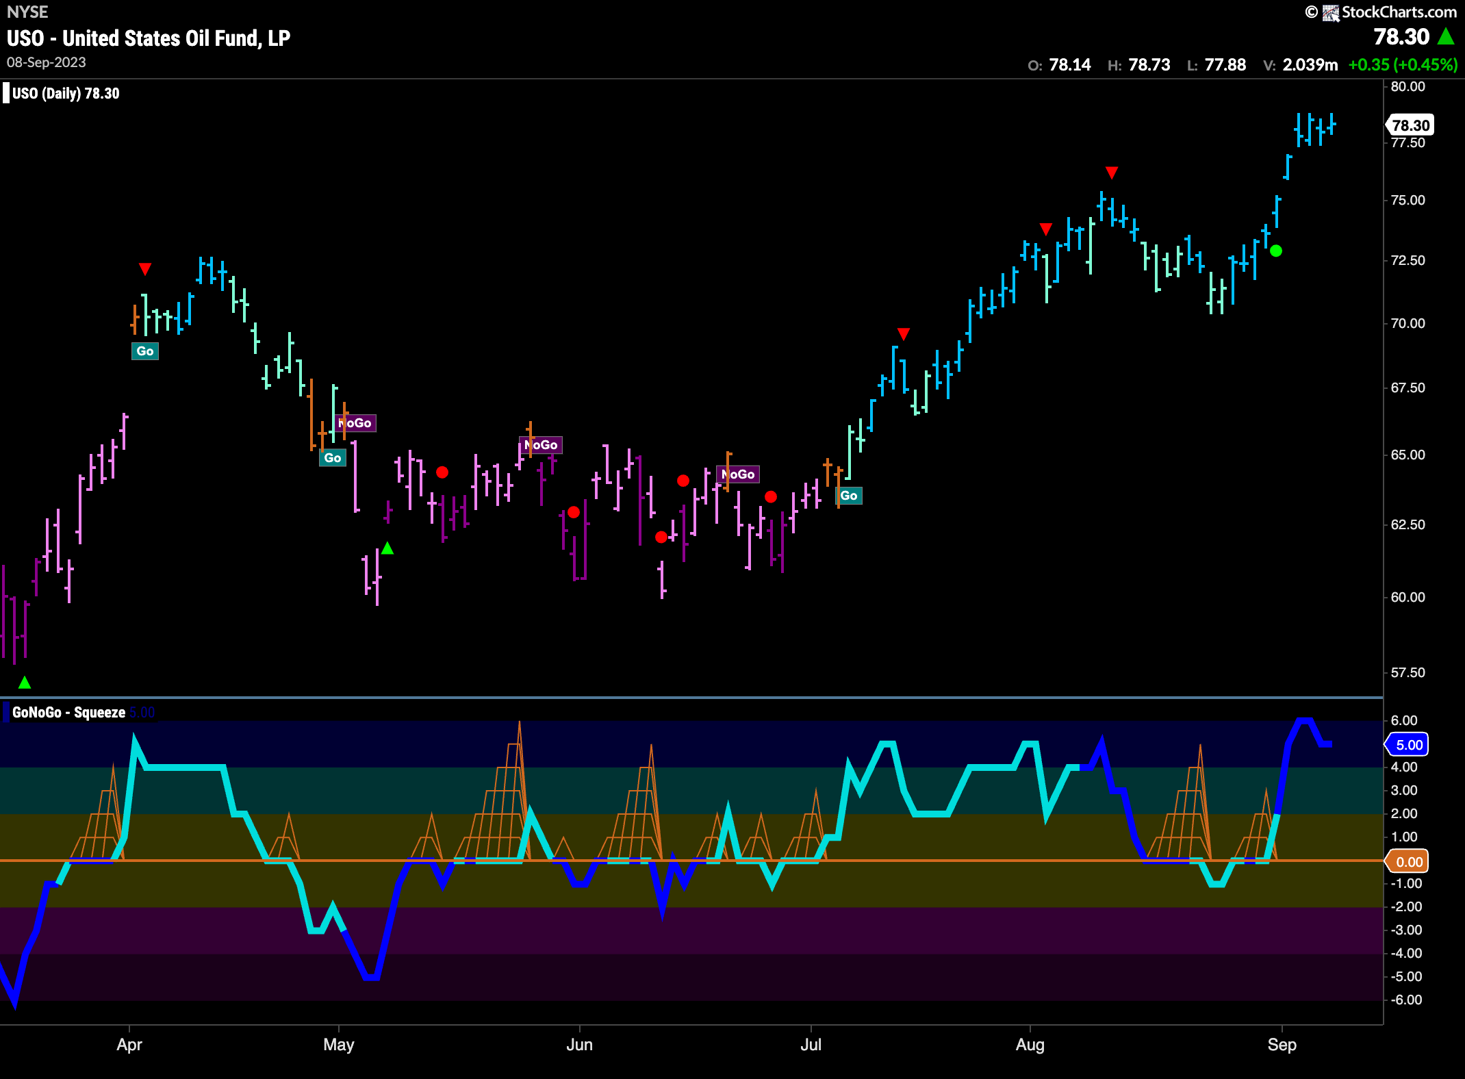Click the low price value 77.88
The image size is (1465, 1079).
1225,65
